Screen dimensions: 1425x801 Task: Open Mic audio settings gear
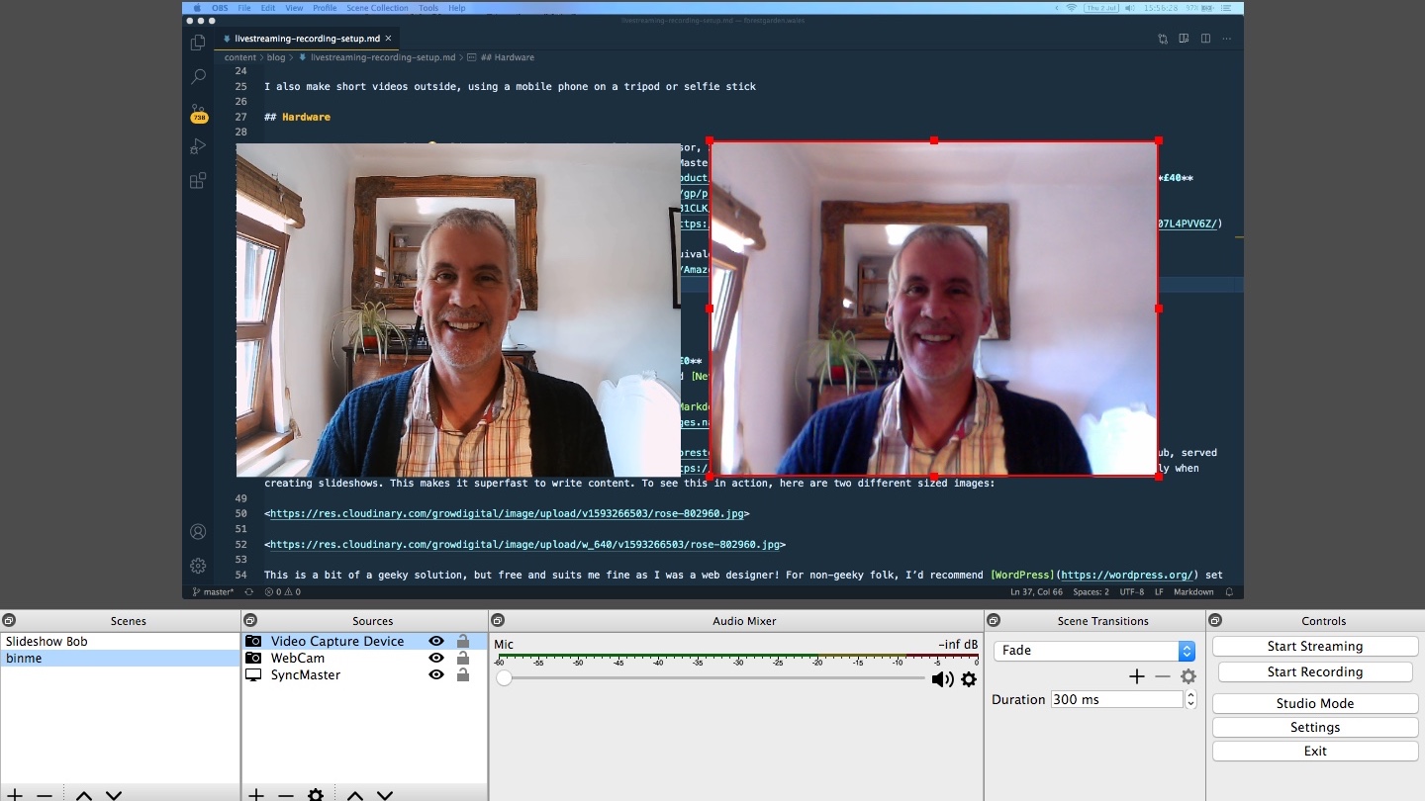(x=969, y=679)
